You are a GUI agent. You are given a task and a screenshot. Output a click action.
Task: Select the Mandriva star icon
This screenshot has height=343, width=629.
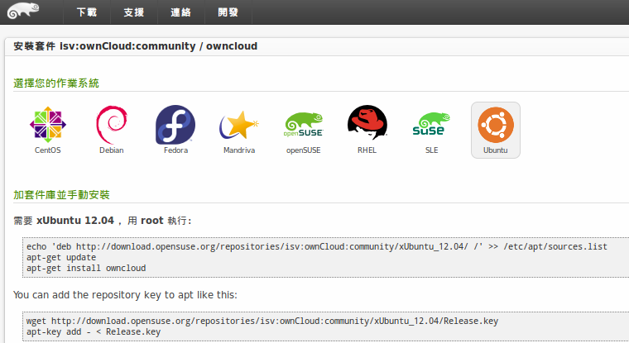pos(239,125)
